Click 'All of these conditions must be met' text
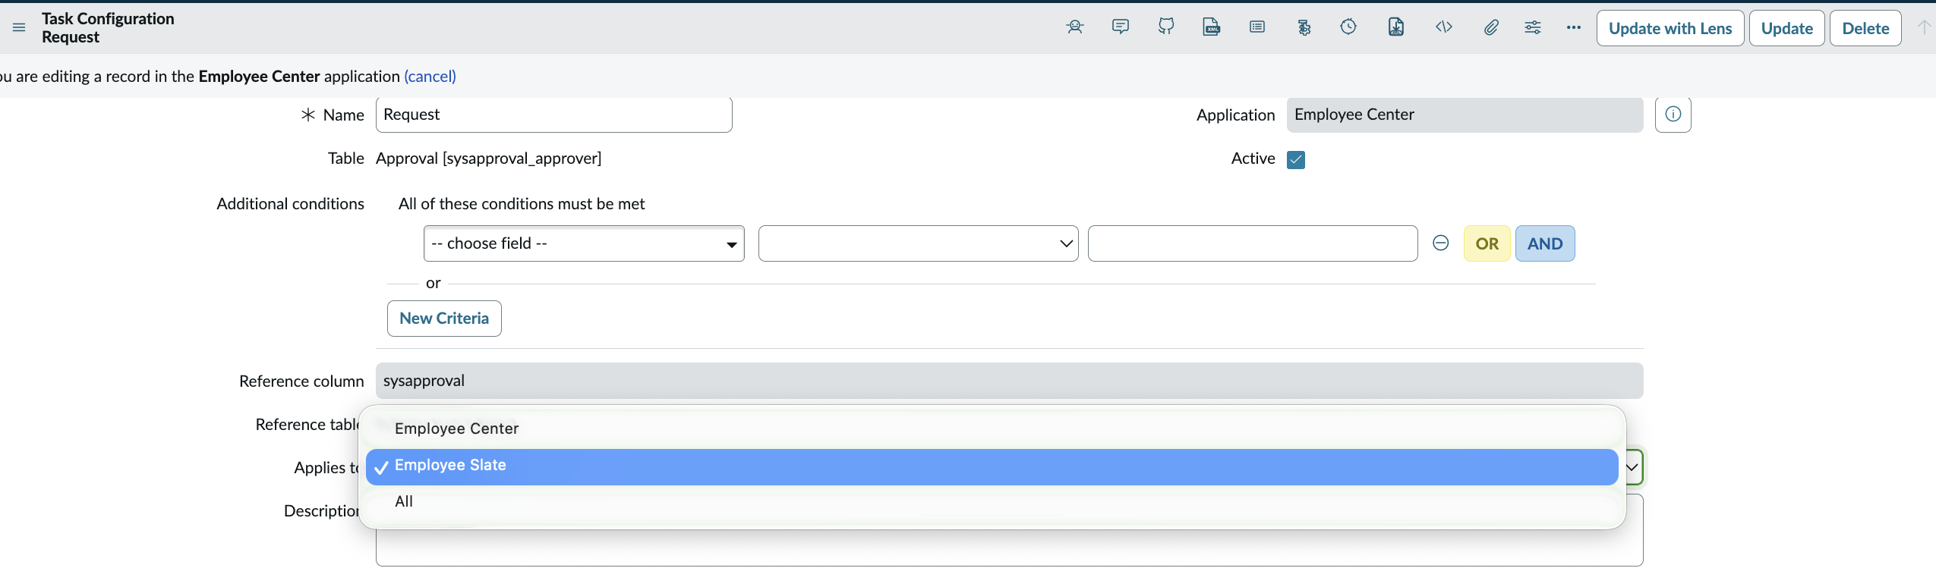Image resolution: width=1936 pixels, height=587 pixels. 522,204
